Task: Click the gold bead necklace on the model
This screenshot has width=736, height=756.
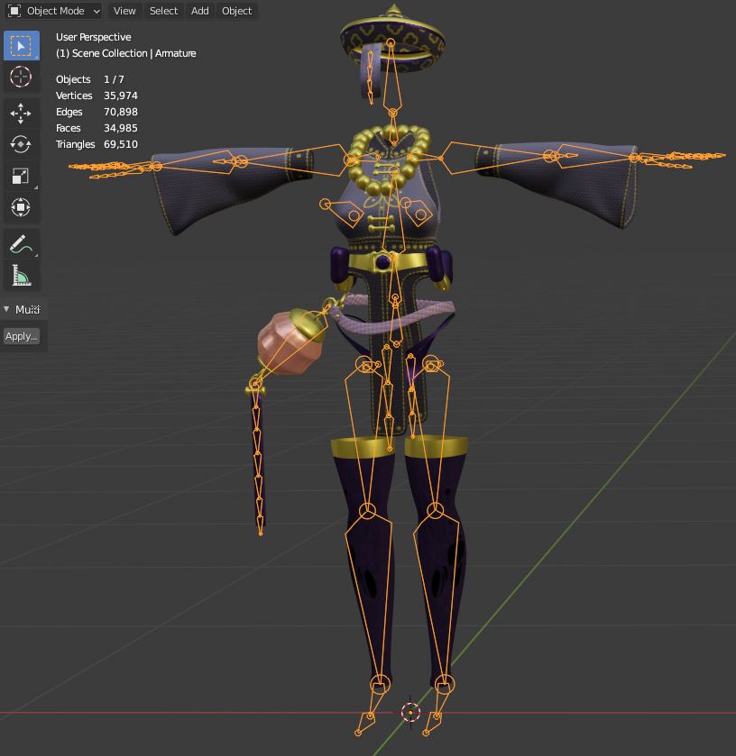Action: [389, 159]
